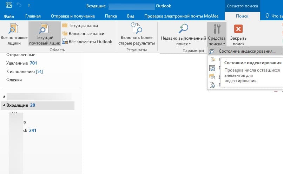
Task: Open the Средства поиска dropdown button
Action: [217, 34]
